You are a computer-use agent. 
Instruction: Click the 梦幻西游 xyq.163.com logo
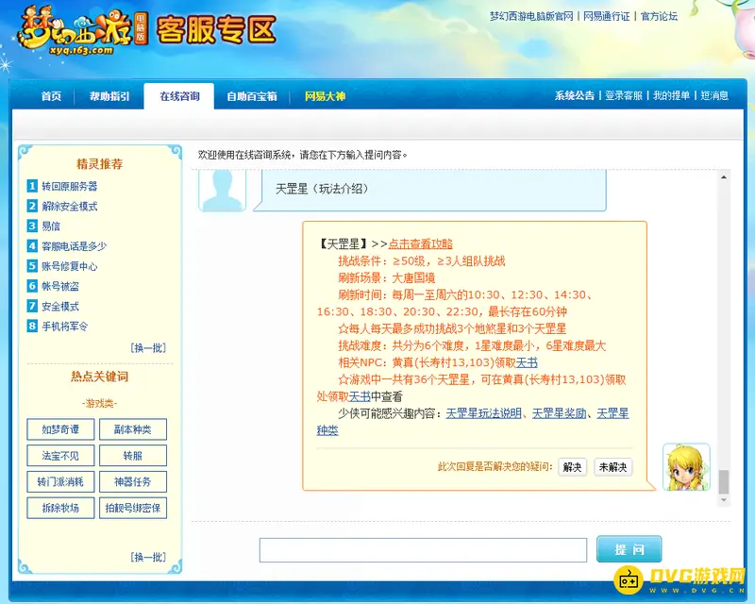click(83, 31)
